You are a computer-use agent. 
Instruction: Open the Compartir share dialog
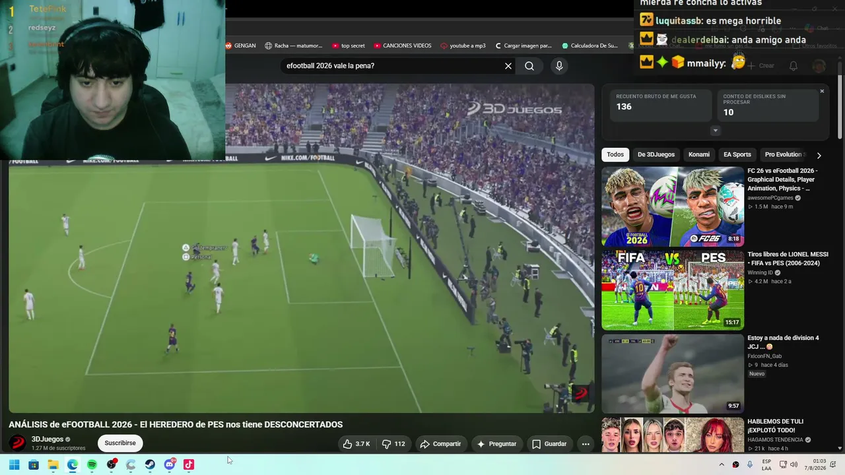440,444
